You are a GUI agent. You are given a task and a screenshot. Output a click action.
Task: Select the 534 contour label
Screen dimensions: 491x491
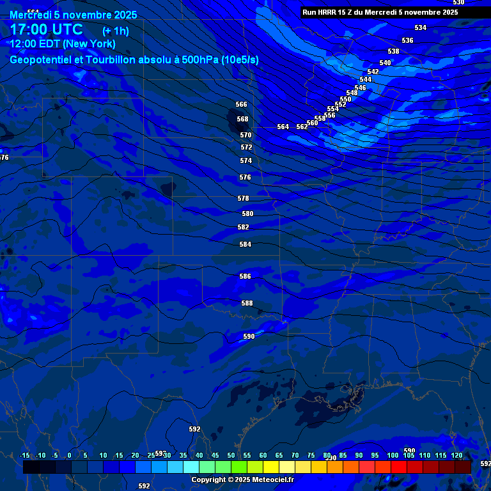coord(420,28)
